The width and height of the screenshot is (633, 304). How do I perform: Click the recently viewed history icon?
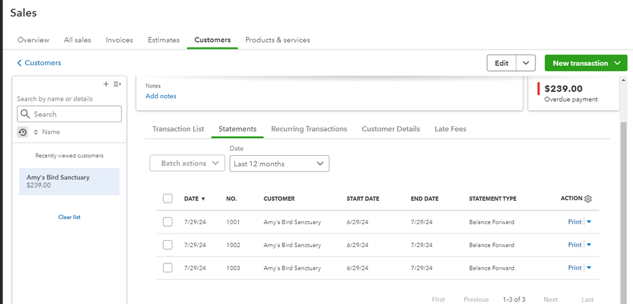pyautogui.click(x=23, y=132)
